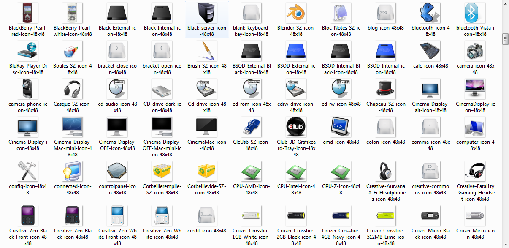Select the CleUsb-SZ USB key icon
The height and width of the screenshot is (248, 509).
pyautogui.click(x=252, y=127)
